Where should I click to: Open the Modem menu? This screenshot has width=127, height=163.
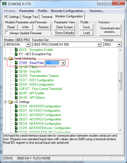coord(10,11)
